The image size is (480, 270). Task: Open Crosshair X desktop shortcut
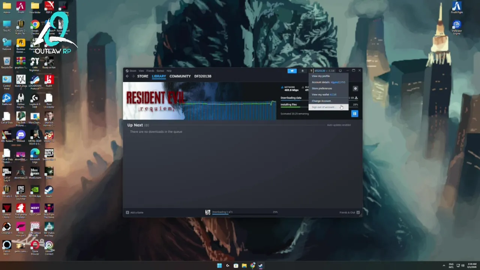point(7,228)
